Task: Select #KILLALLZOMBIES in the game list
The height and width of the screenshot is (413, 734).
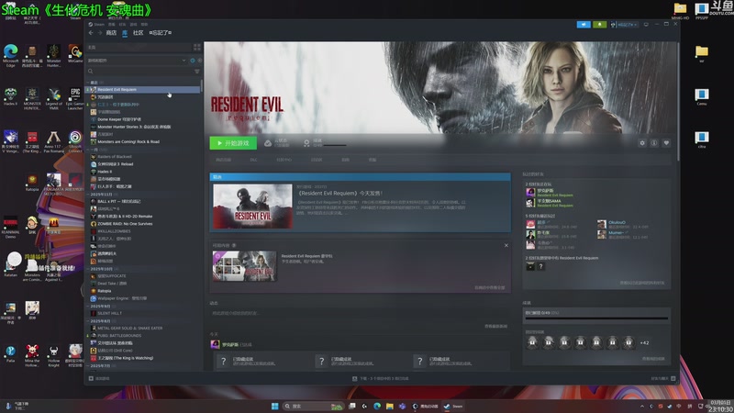Action: click(x=144, y=231)
